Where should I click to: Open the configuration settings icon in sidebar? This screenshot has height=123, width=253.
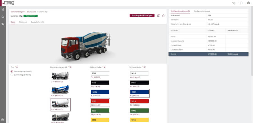(3, 24)
